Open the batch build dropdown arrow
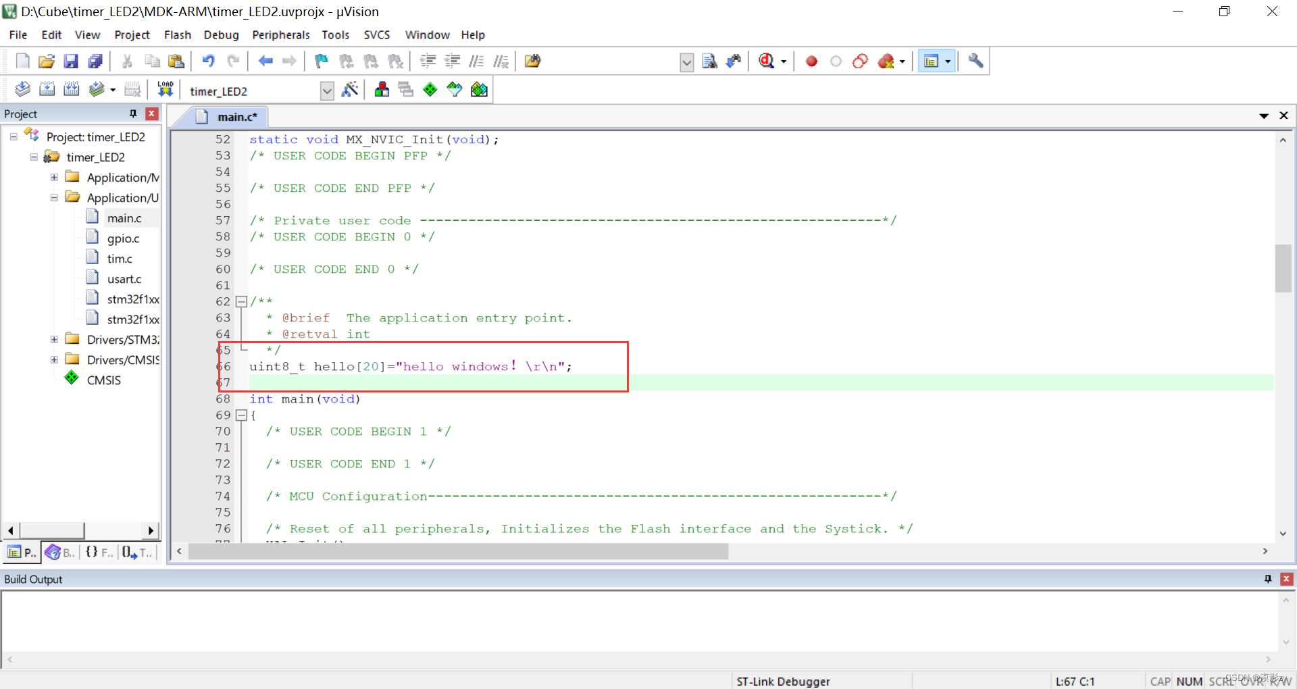Viewport: 1297px width, 689px height. 113,89
